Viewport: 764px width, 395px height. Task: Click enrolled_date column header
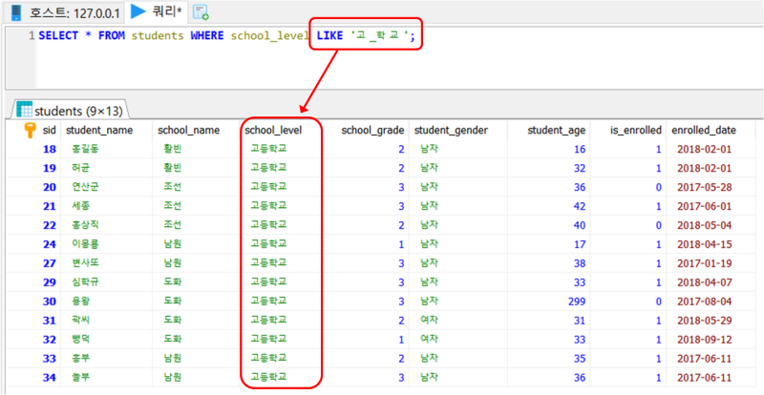[x=704, y=131]
